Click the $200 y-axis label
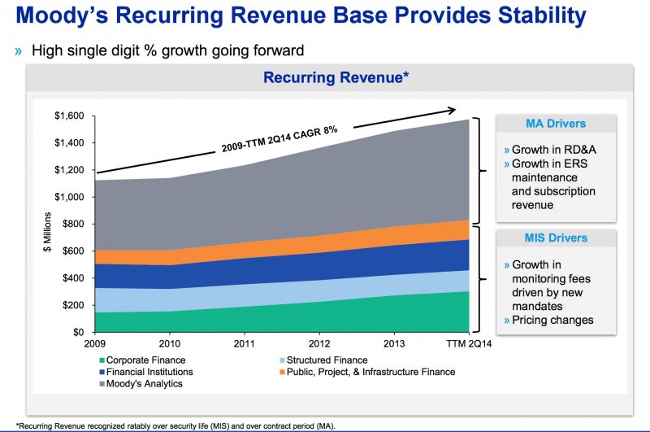650x432 pixels. [73, 305]
